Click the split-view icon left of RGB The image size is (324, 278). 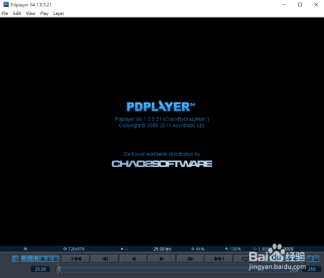(x=16, y=259)
